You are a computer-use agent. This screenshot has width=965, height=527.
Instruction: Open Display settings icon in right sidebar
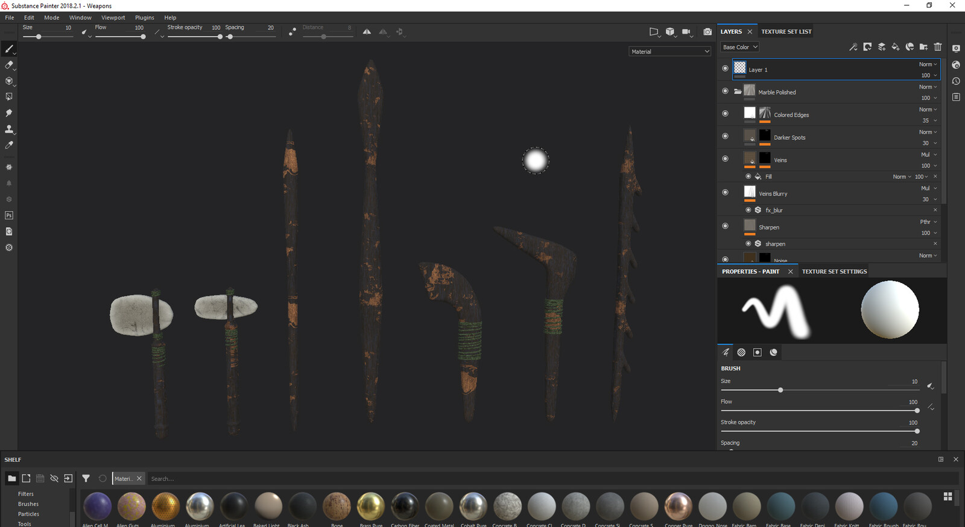[x=956, y=48]
